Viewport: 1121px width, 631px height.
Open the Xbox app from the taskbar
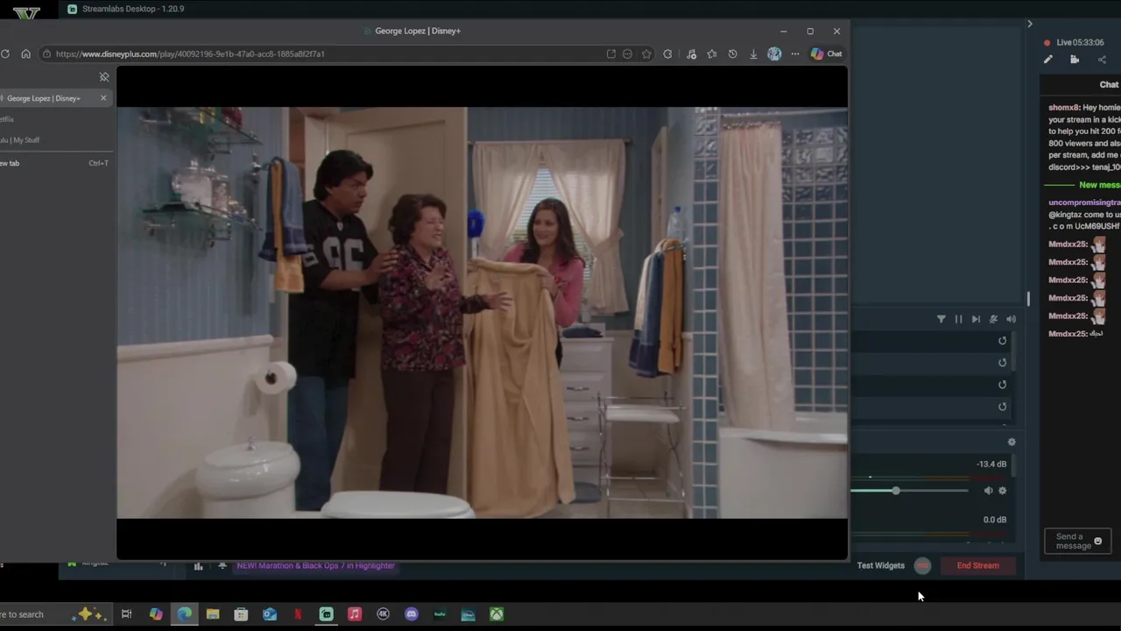coord(497,614)
